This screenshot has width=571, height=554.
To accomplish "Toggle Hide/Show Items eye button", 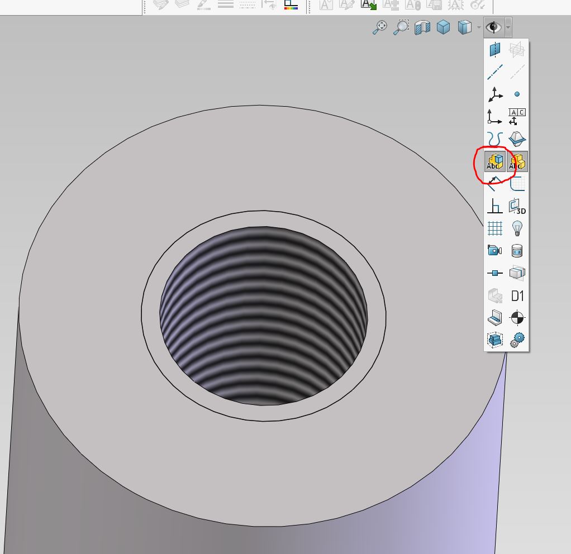I will [x=493, y=27].
